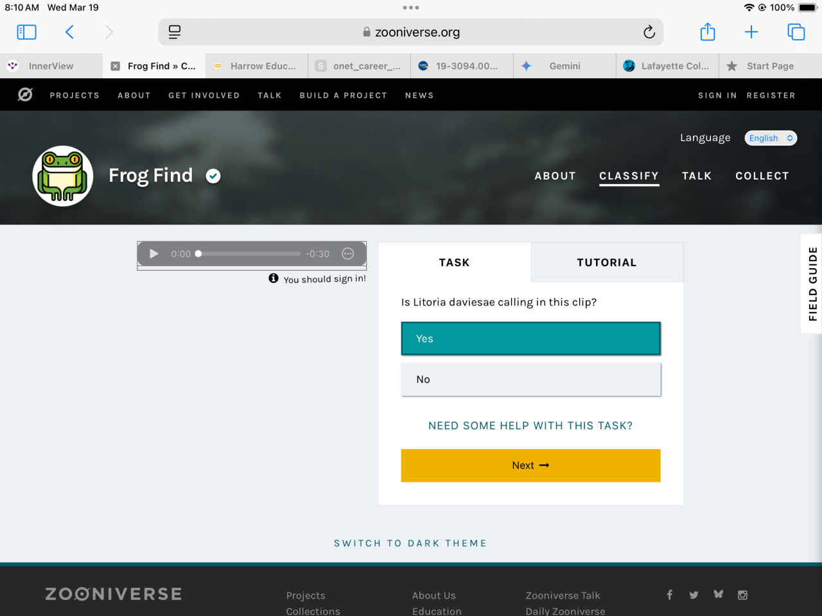Open Zooniverse Bluesky icon in footer
This screenshot has height=616, width=822.
[x=719, y=595]
